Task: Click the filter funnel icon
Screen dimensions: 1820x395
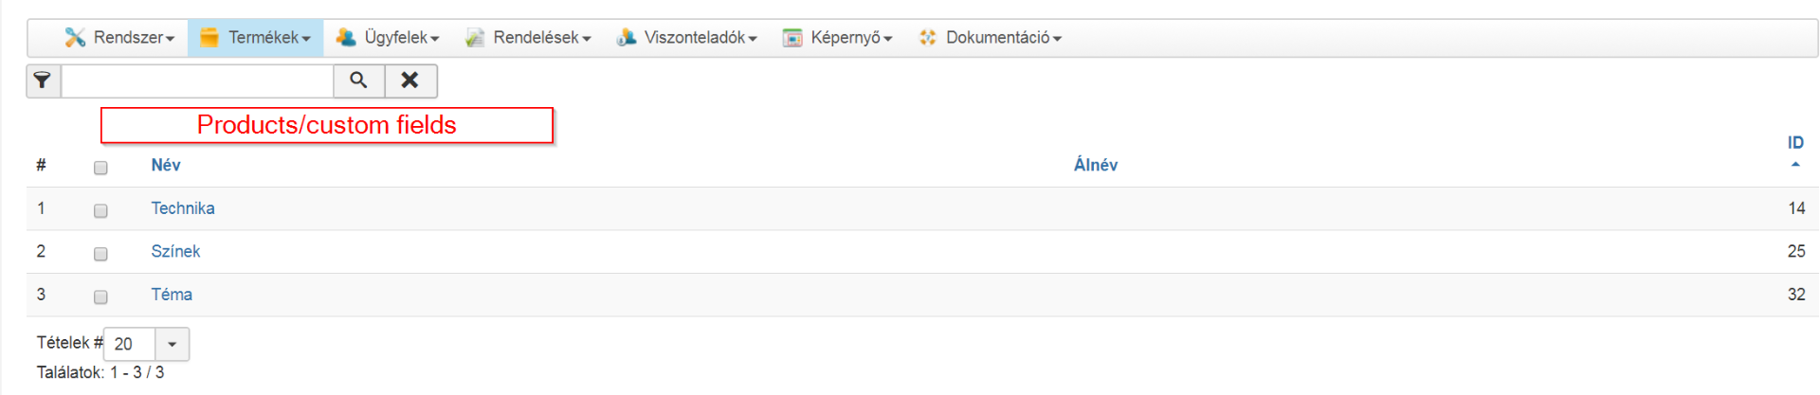Action: [x=43, y=81]
